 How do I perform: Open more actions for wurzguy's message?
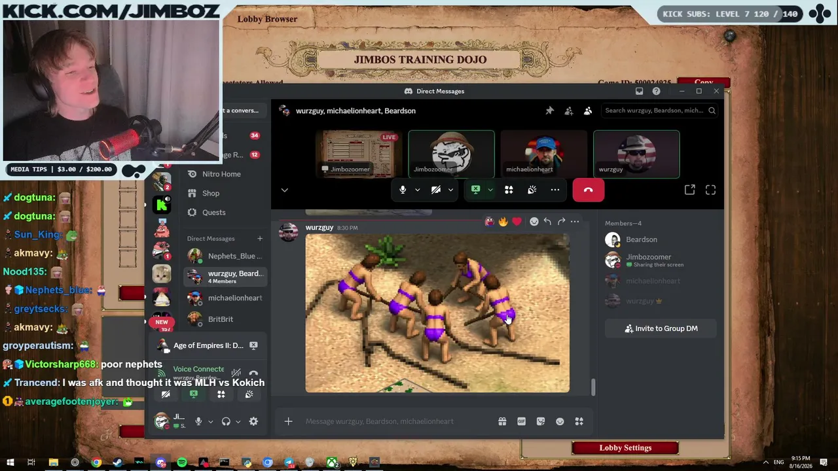point(575,222)
